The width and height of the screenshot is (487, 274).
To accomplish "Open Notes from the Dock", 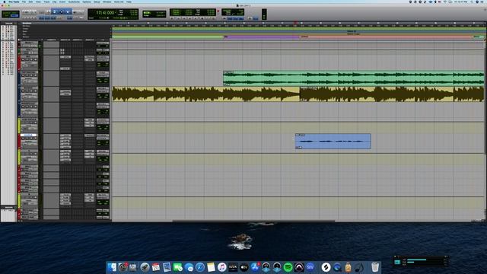I will pos(211,267).
